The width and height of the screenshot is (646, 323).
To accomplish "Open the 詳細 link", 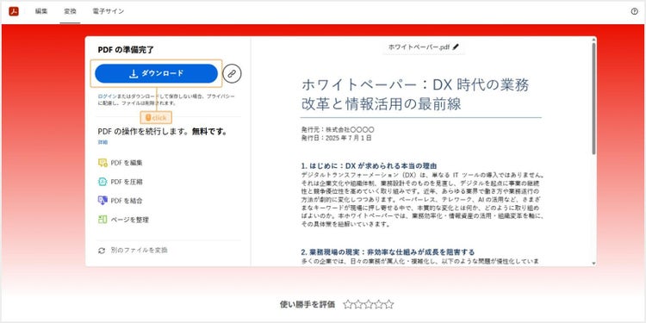I will coord(102,142).
